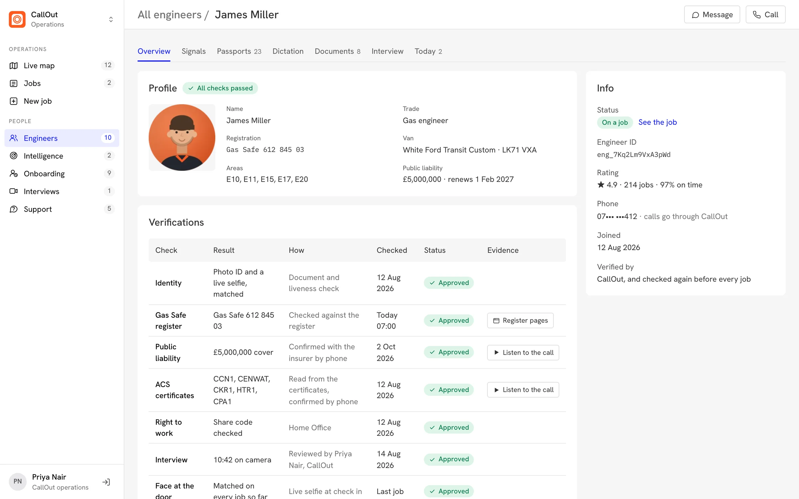Open the Today tab
Viewport: 799px width, 499px height.
tap(428, 51)
